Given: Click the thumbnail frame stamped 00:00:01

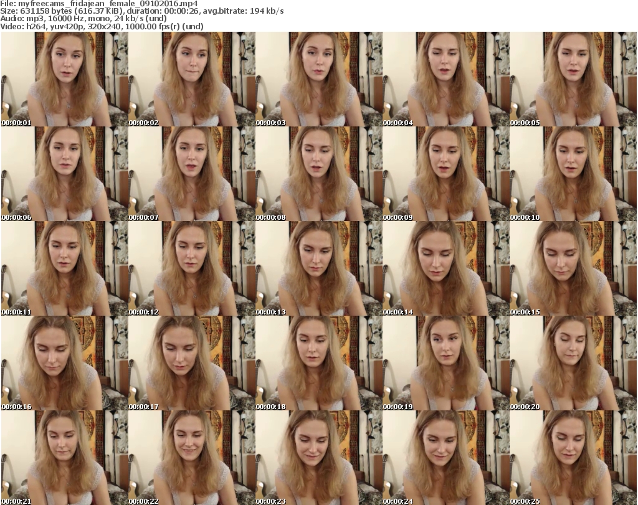Looking at the screenshot, I should (x=64, y=79).
